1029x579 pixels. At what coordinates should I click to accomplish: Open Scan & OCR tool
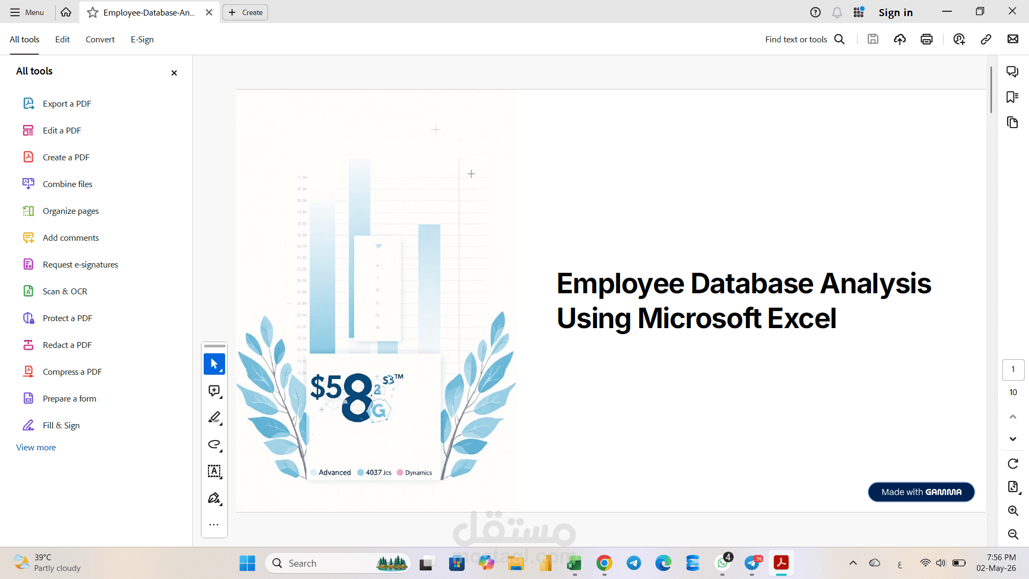tap(55, 291)
